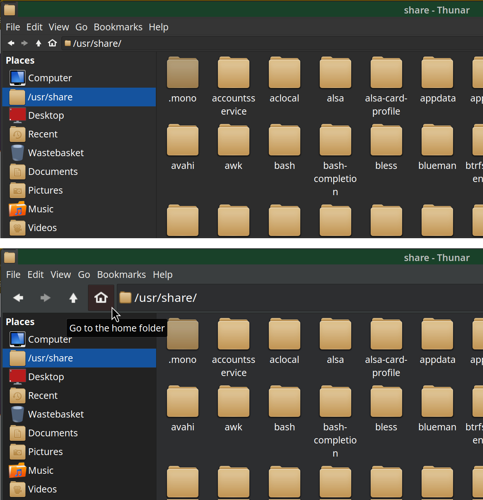Image resolution: width=483 pixels, height=500 pixels.
Task: Open Music in the upper window's sidebar
Action: click(79, 209)
